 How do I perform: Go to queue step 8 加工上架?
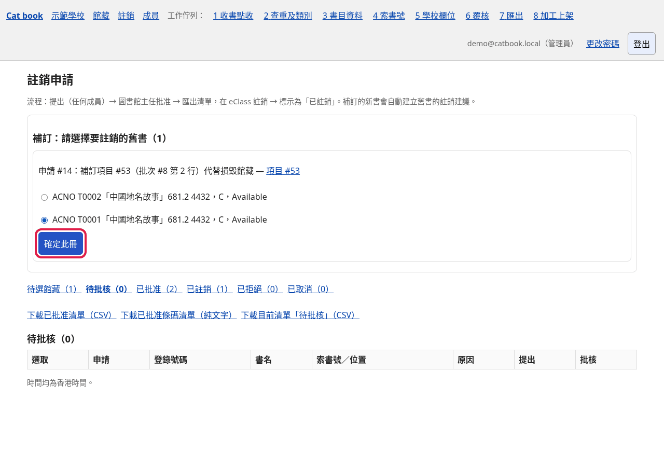tap(554, 16)
